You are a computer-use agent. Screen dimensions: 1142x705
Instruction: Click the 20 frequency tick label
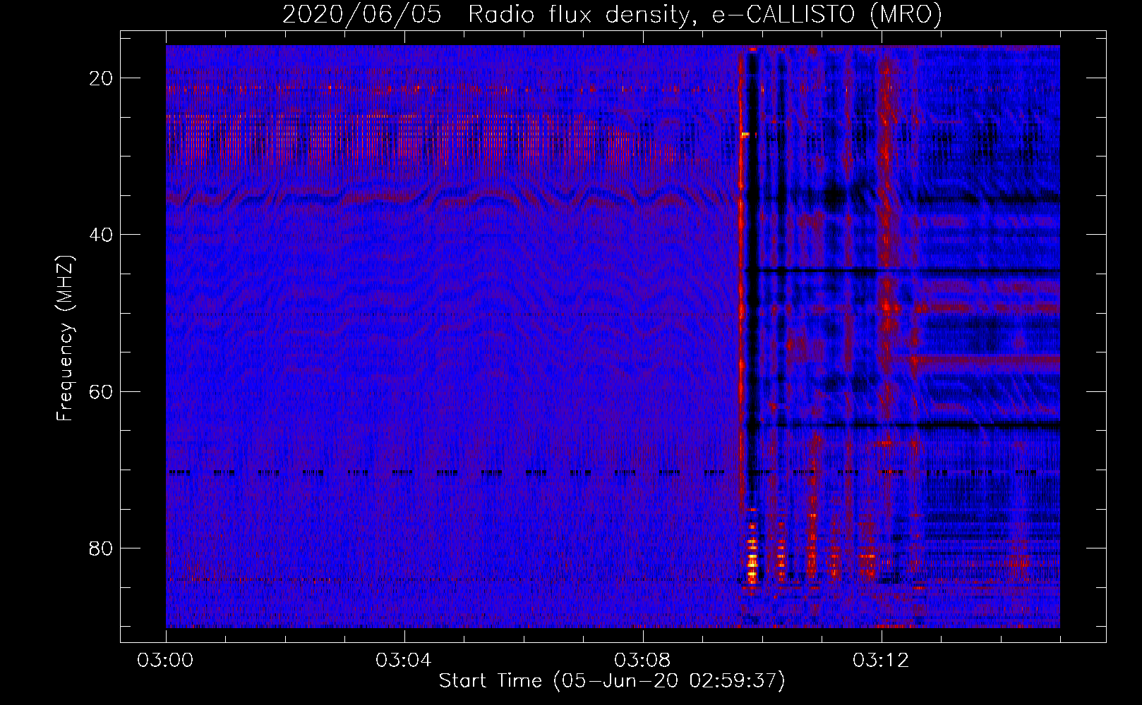(101, 78)
